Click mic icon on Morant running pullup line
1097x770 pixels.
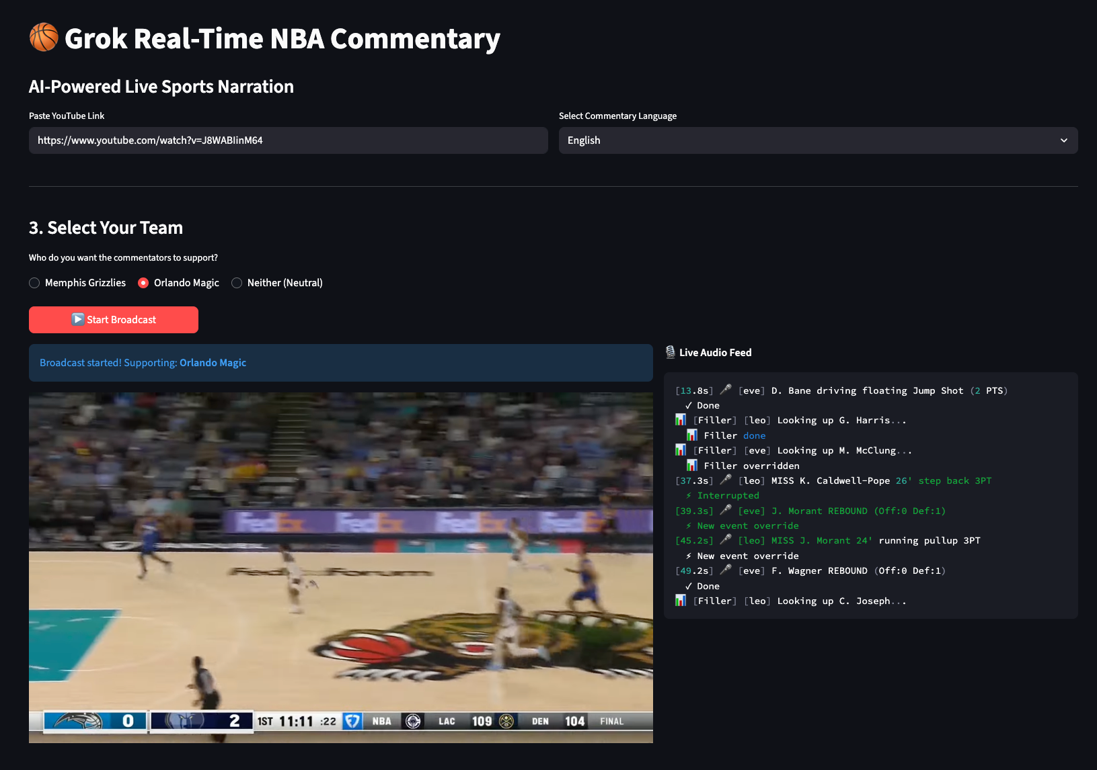tap(726, 540)
